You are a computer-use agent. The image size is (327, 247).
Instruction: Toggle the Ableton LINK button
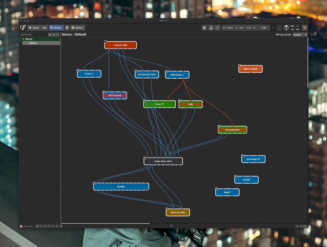click(264, 28)
